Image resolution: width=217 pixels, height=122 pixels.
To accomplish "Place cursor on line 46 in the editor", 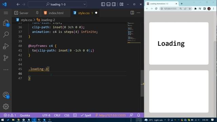I will click(x=78, y=74).
